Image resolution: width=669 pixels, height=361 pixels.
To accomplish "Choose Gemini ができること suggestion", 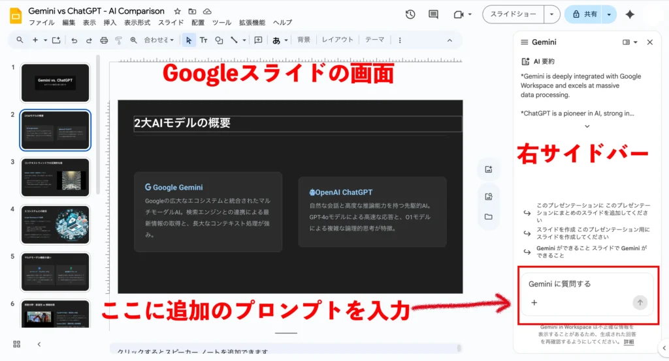I will tap(587, 252).
